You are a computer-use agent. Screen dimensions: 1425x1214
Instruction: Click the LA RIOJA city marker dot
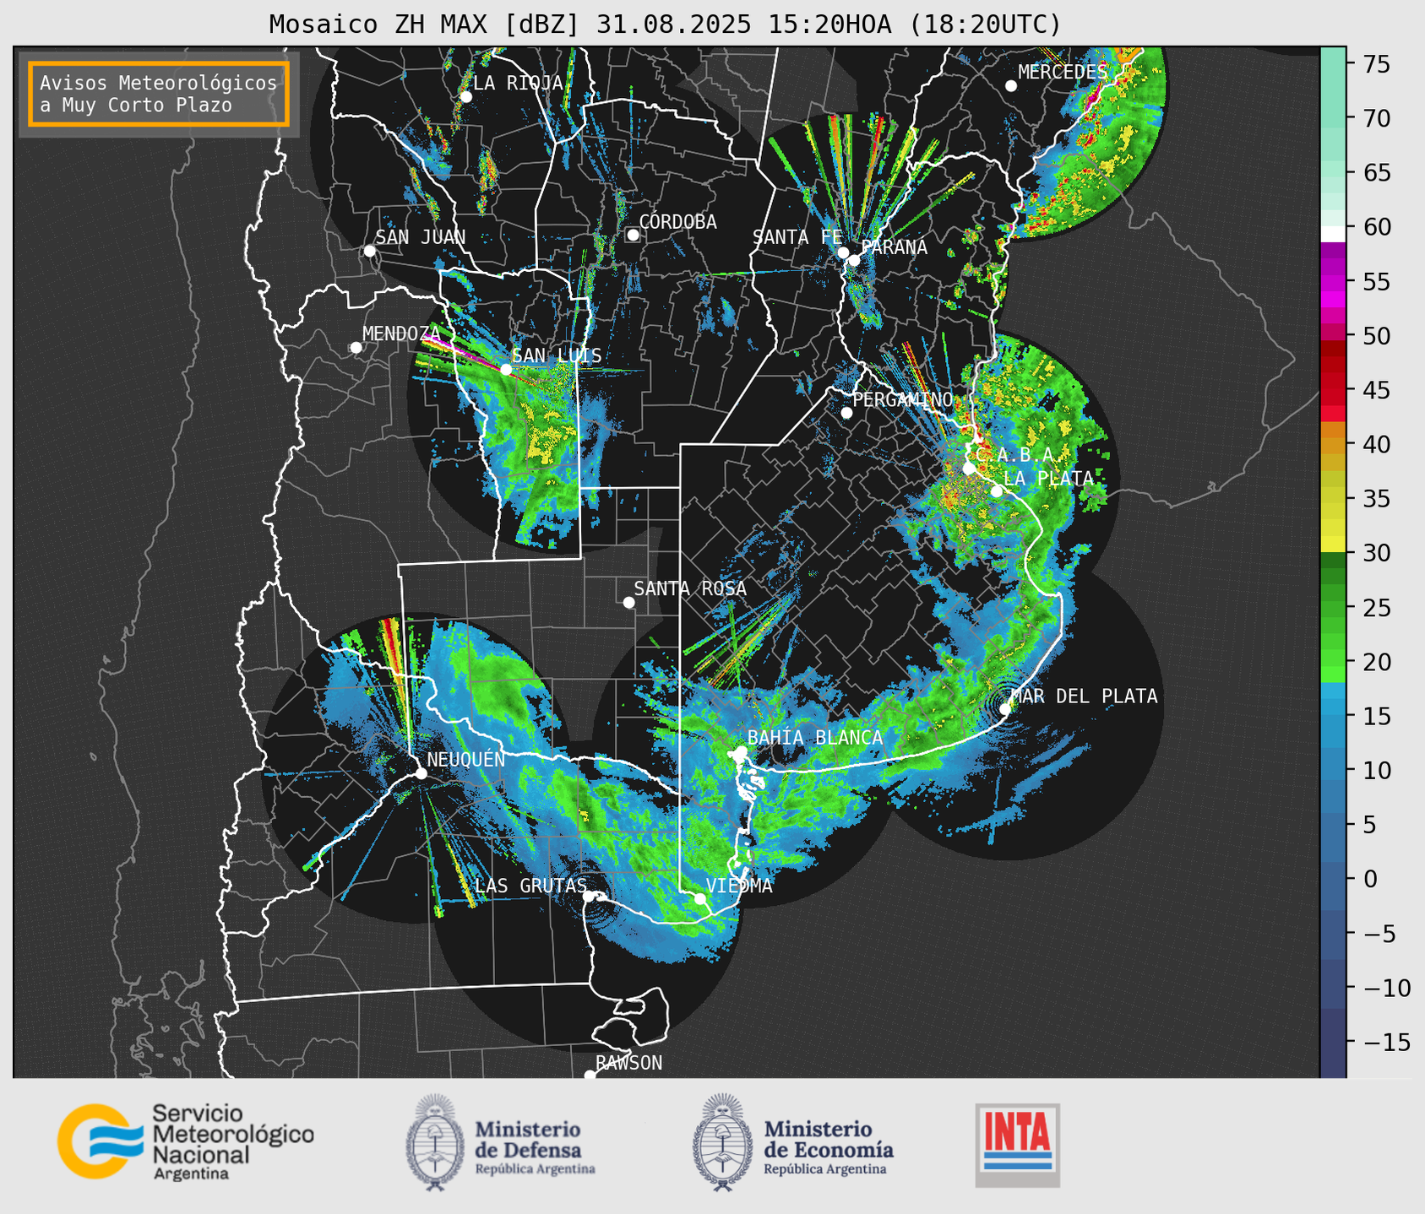click(x=465, y=96)
